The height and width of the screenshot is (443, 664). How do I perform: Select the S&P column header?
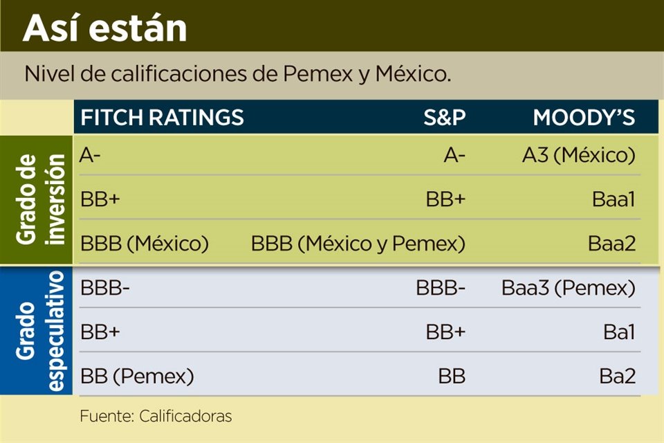click(444, 118)
